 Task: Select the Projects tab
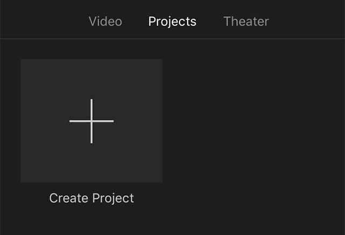(x=172, y=22)
